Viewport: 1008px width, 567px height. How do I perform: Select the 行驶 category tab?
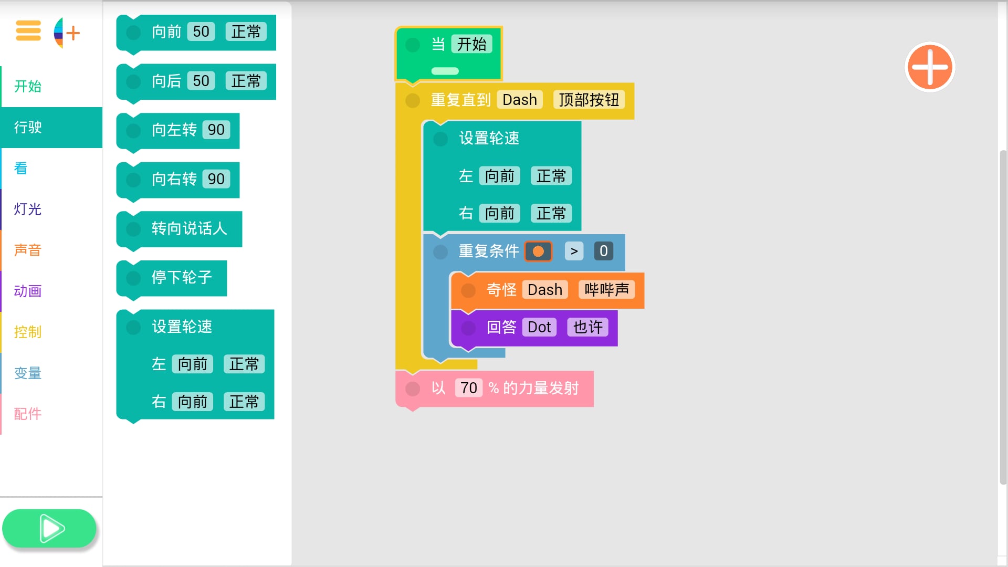tap(51, 127)
